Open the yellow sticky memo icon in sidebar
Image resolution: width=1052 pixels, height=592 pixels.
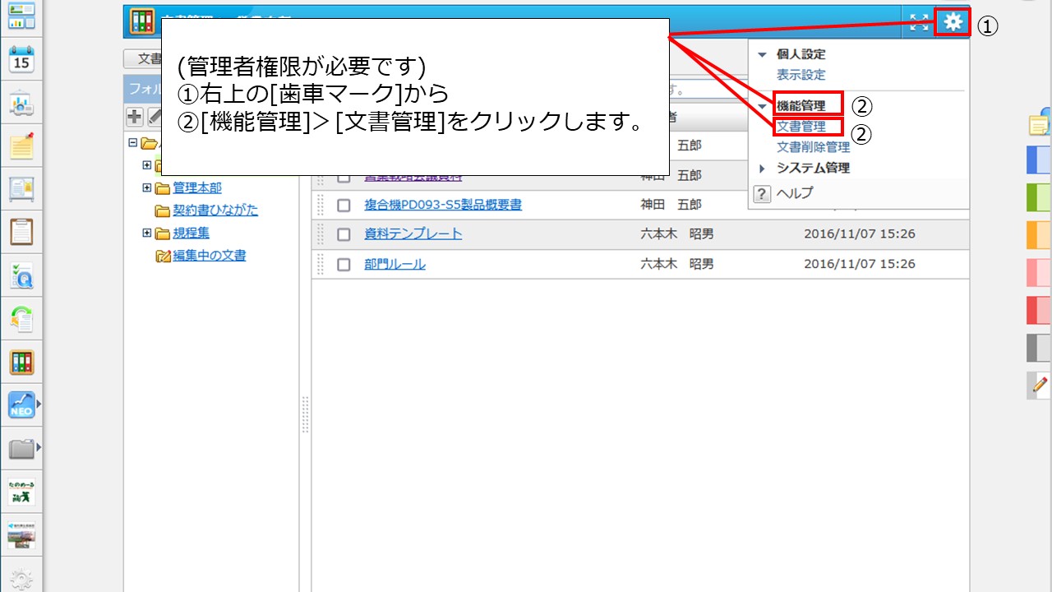point(21,146)
